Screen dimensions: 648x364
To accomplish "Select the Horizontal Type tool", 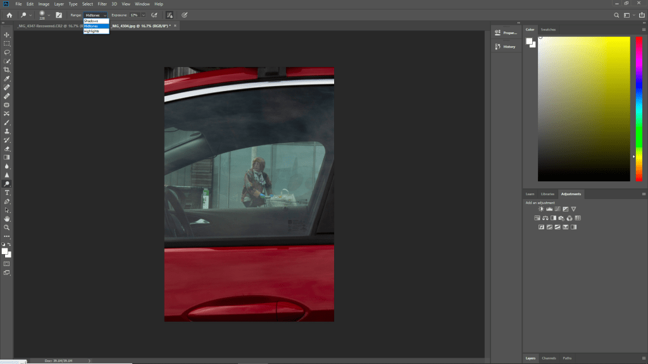I will (7, 192).
